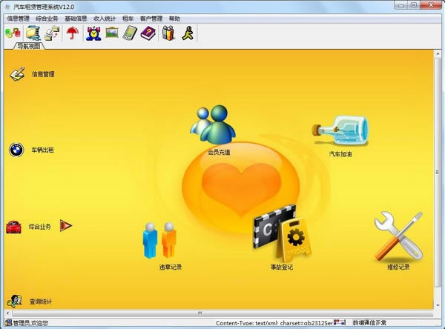Click the yellow running man icon
This screenshot has height=329, width=445.
pyautogui.click(x=188, y=33)
